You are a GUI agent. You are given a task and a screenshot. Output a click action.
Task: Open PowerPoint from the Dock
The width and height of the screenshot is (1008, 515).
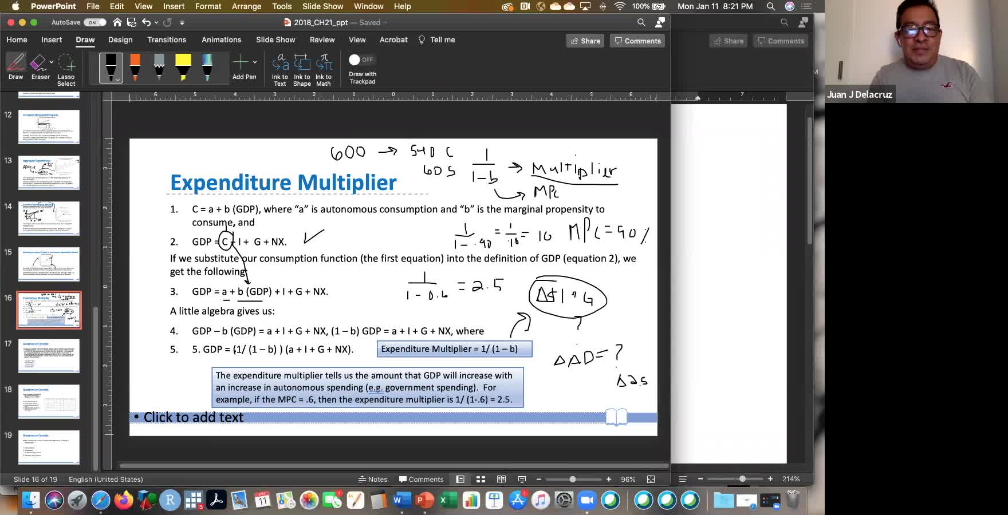424,500
